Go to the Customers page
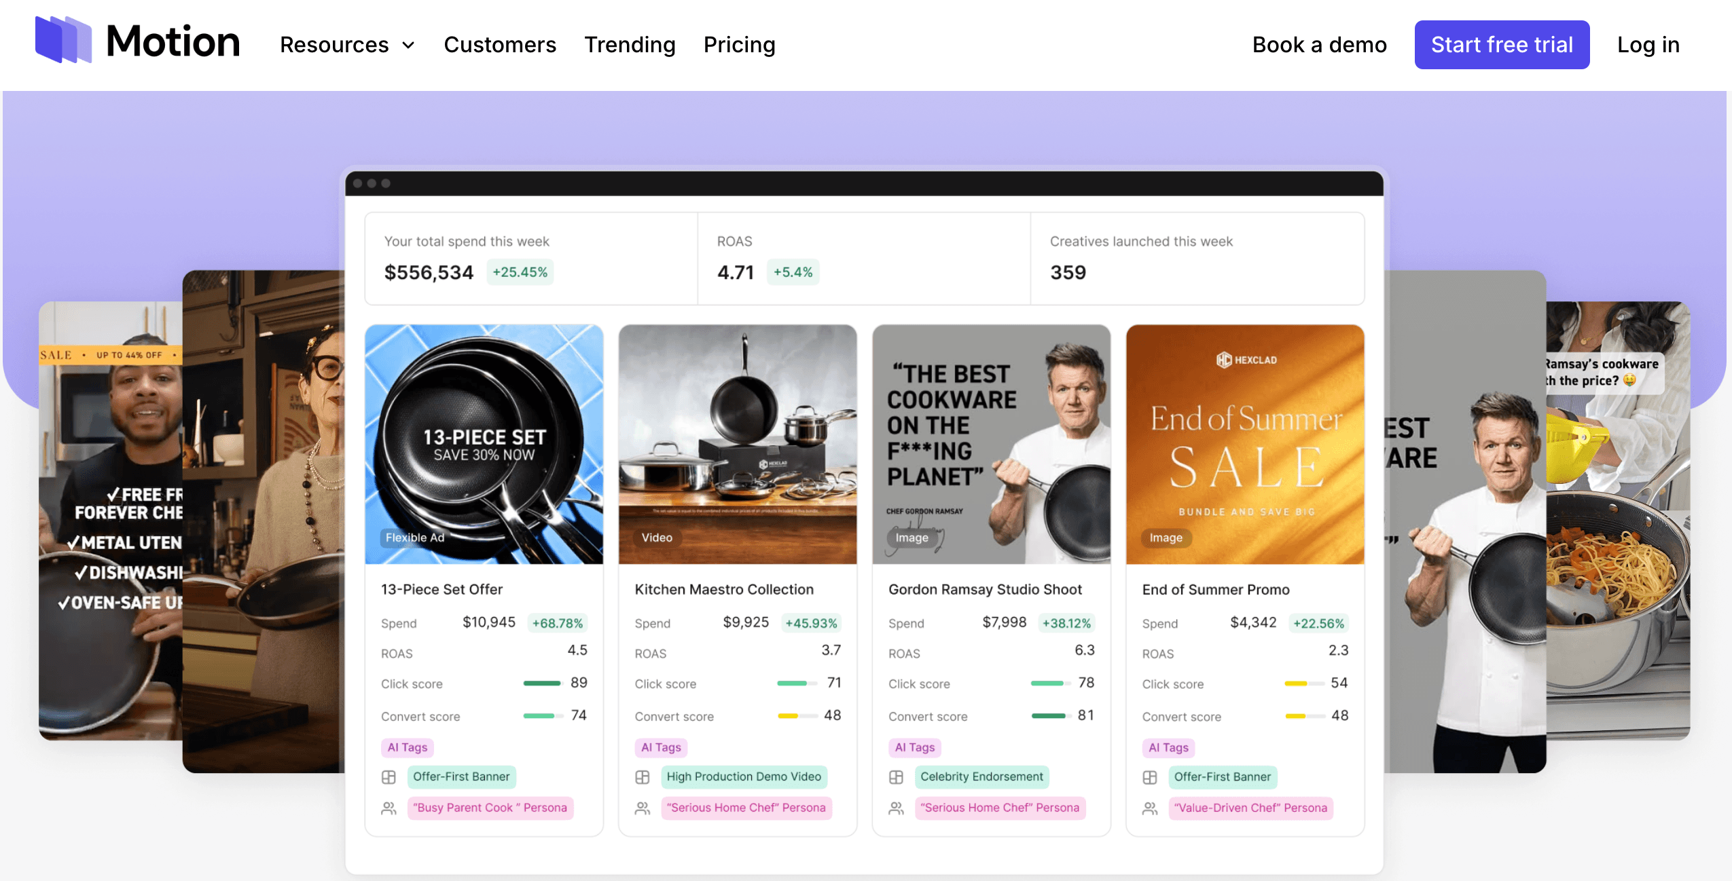This screenshot has width=1732, height=881. pyautogui.click(x=500, y=45)
